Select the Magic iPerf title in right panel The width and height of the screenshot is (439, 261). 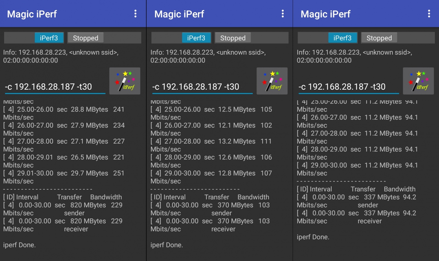(x=325, y=14)
